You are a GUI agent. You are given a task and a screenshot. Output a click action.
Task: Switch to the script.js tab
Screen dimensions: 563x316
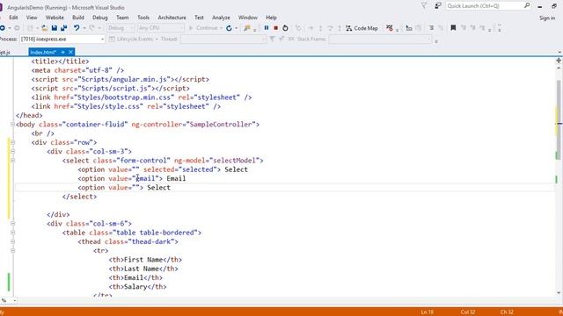click(5, 53)
